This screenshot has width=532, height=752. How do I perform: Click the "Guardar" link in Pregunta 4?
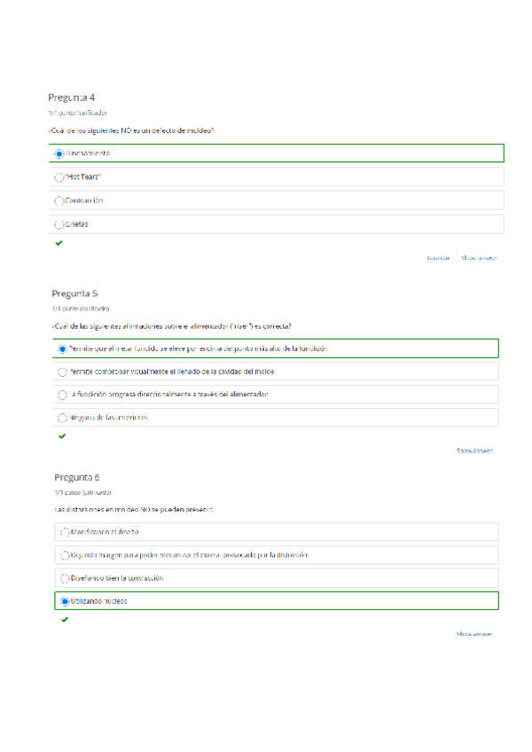(x=438, y=258)
